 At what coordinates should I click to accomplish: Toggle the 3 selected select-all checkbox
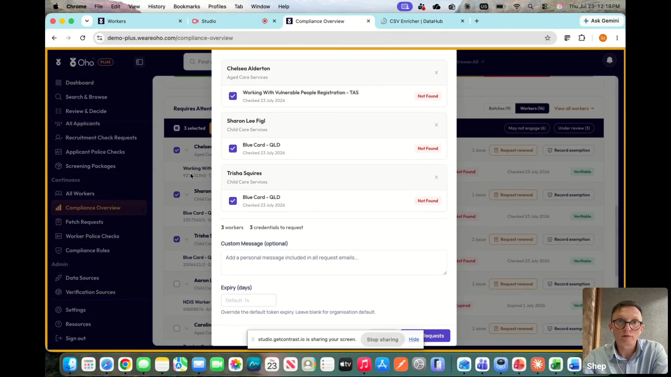(177, 128)
